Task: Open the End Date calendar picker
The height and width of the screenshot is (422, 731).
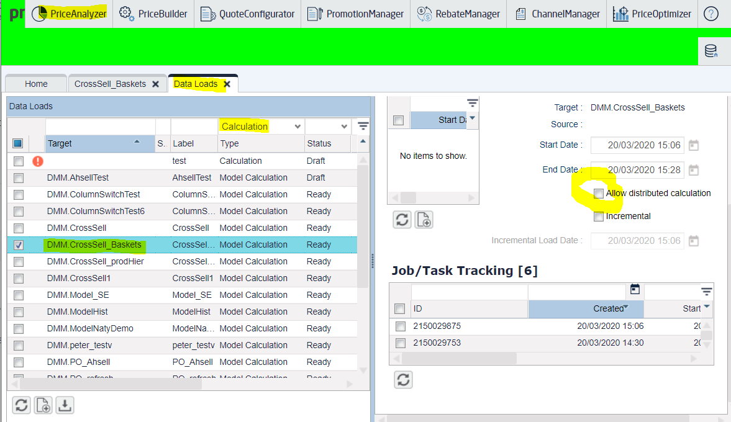Action: (x=694, y=170)
